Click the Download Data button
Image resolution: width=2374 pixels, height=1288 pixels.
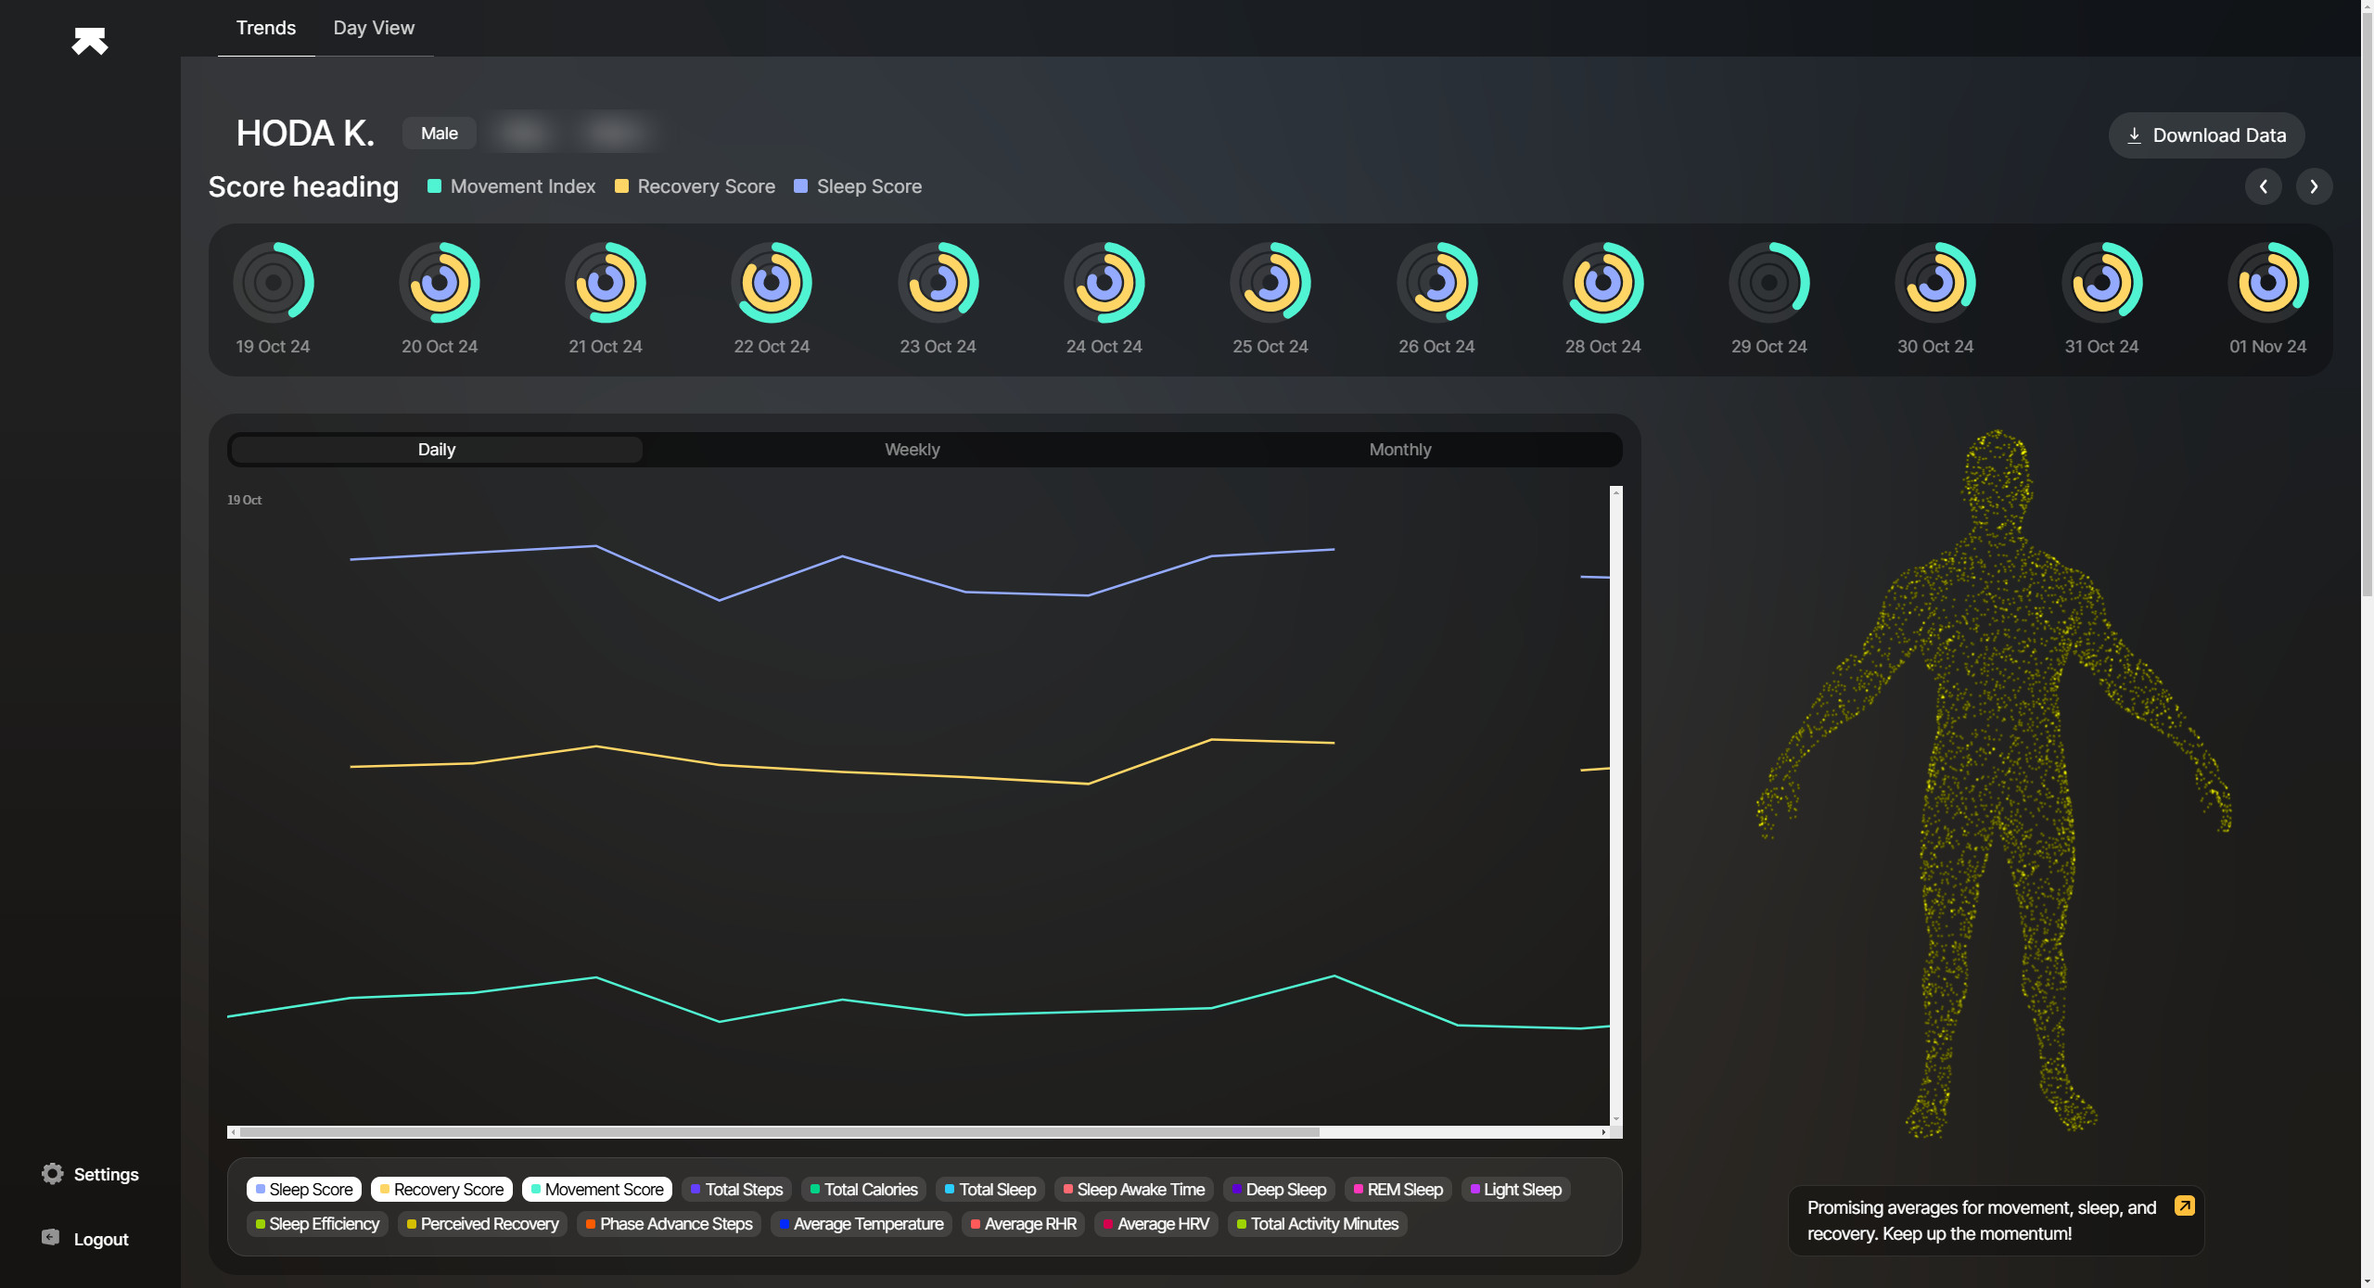(2206, 135)
